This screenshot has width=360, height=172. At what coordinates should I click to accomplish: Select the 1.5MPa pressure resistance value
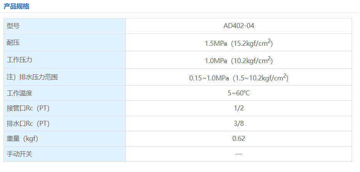[216, 43]
